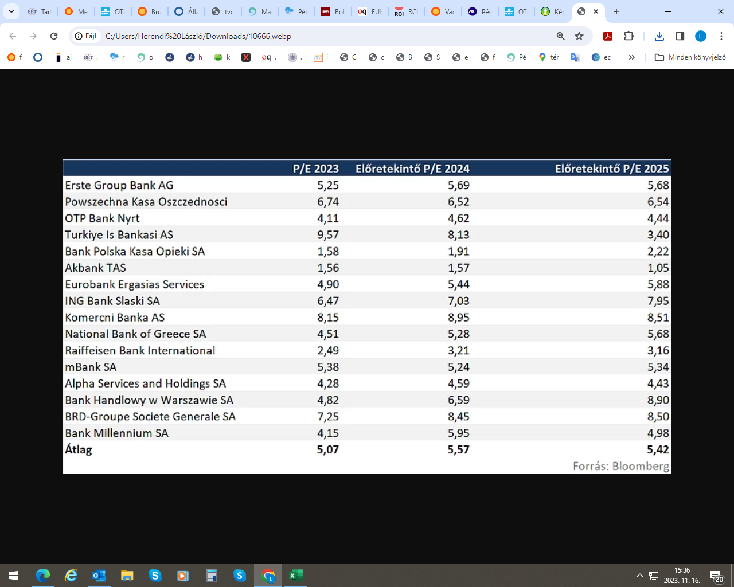Open the media player taskbar icon
This screenshot has width=734, height=587.
[x=183, y=576]
